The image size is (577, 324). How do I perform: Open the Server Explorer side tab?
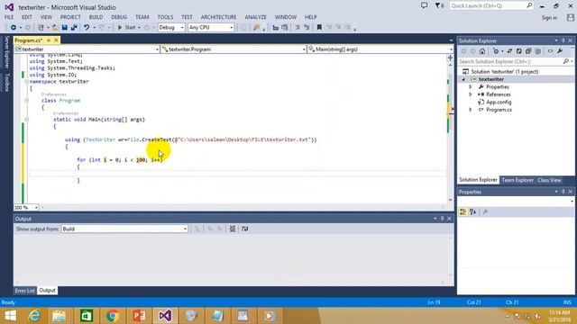6,52
